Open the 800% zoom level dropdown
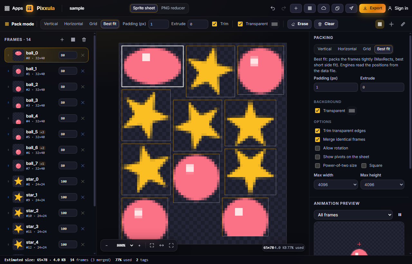This screenshot has height=264, width=412. tap(125, 245)
